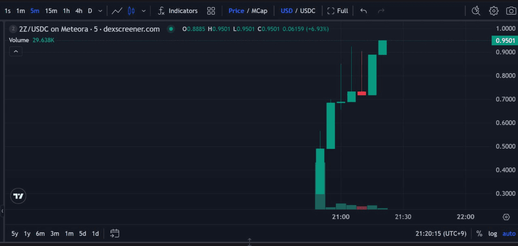The width and height of the screenshot is (518, 246).
Task: Select the line chart style icon
Action: tap(117, 11)
